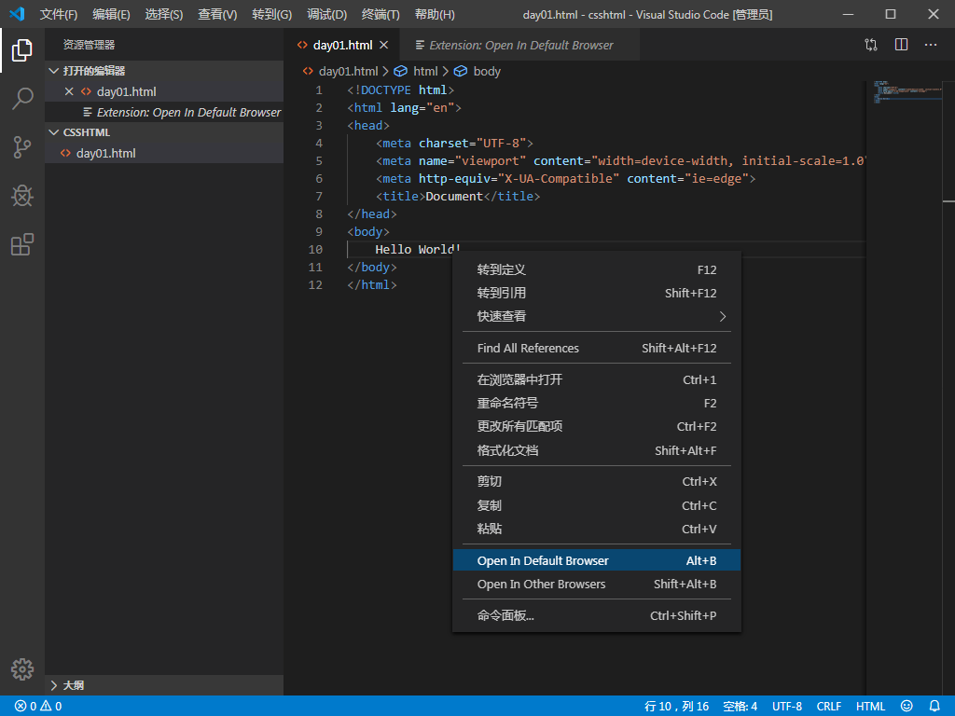Choose Rename Symbol (重命名符号) in context menu

(x=597, y=403)
